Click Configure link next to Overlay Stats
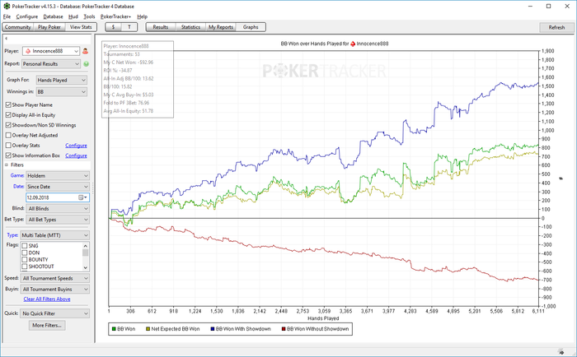The width and height of the screenshot is (577, 357). tap(76, 146)
